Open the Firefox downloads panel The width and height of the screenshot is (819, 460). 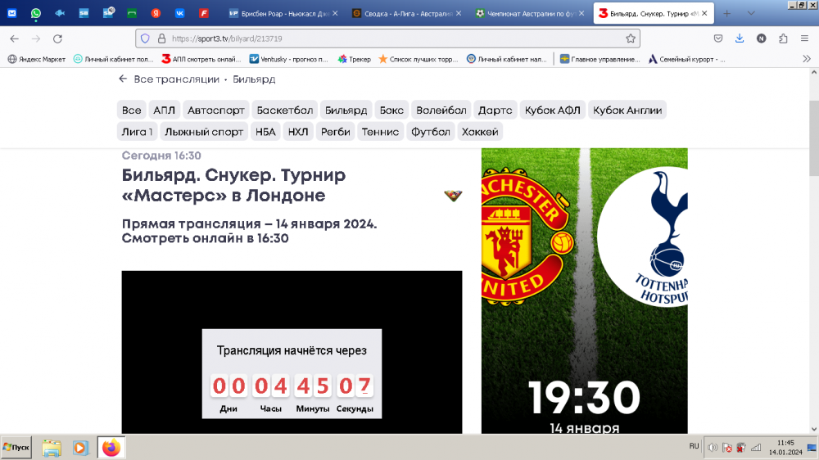[x=740, y=38]
